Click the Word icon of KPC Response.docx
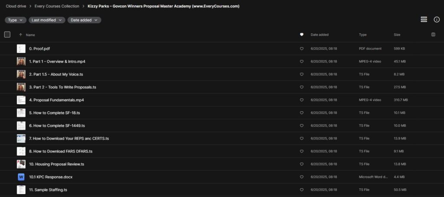The height and width of the screenshot is (197, 444). point(21,177)
